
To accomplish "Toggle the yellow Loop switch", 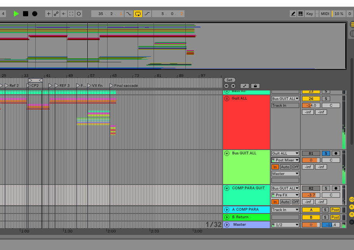I will (x=138, y=14).
